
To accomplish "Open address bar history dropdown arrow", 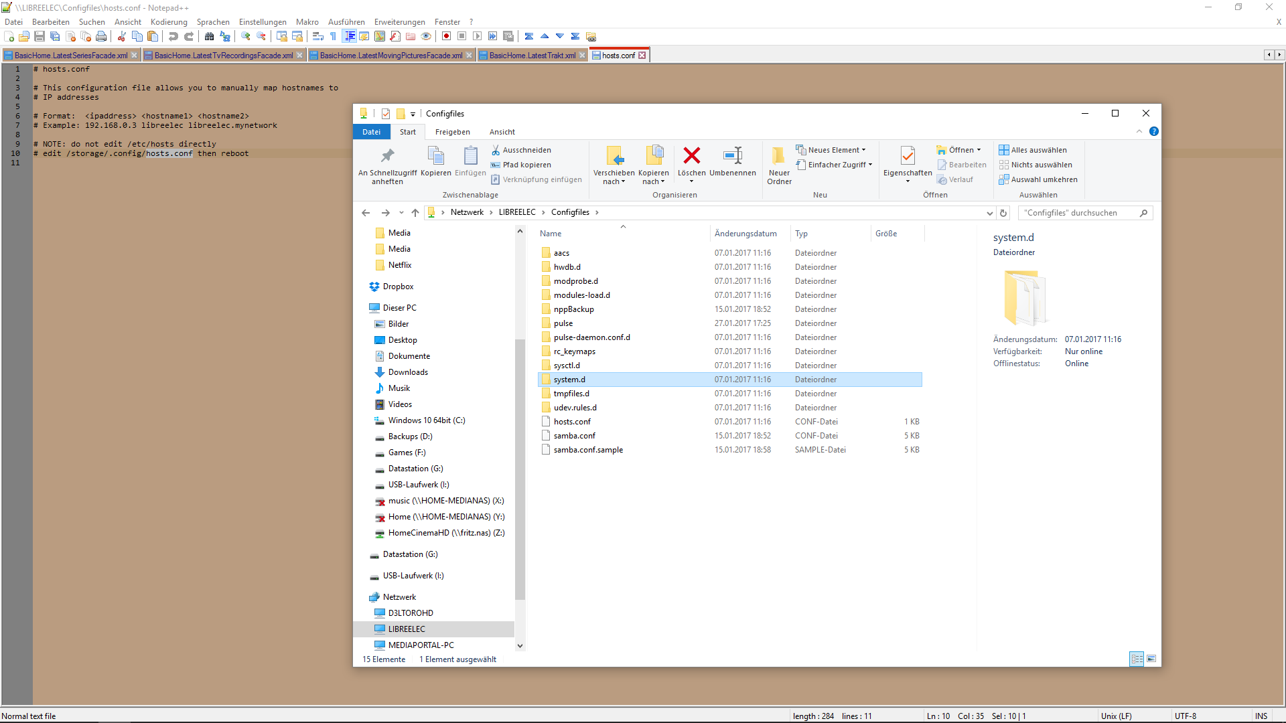I will [989, 213].
